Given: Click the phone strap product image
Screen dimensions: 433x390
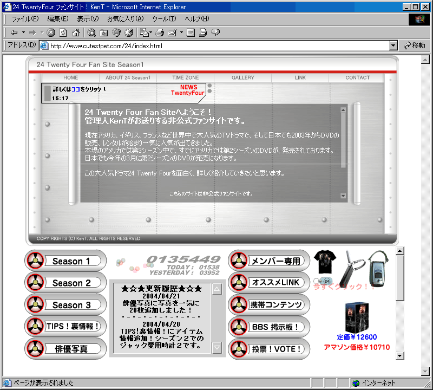Looking at the screenshot, I should [351, 270].
